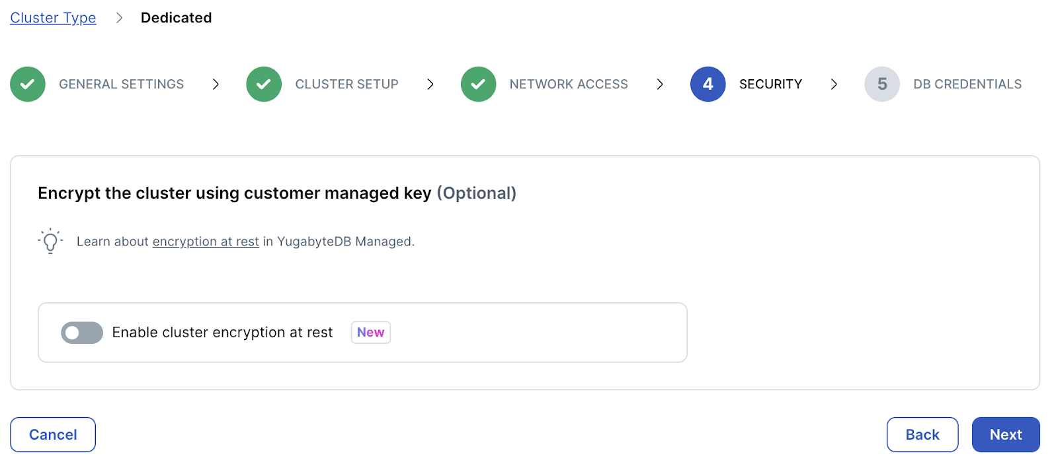
Task: Click the chevron after Cluster Setup
Action: [x=430, y=84]
